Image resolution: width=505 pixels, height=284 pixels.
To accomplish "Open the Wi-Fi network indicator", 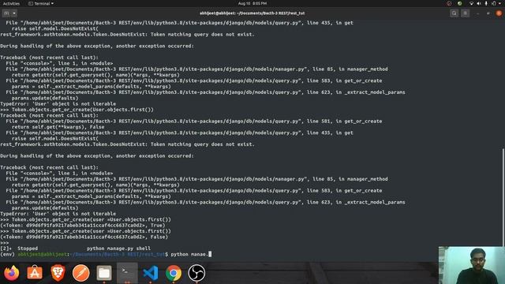I will coord(471,3).
